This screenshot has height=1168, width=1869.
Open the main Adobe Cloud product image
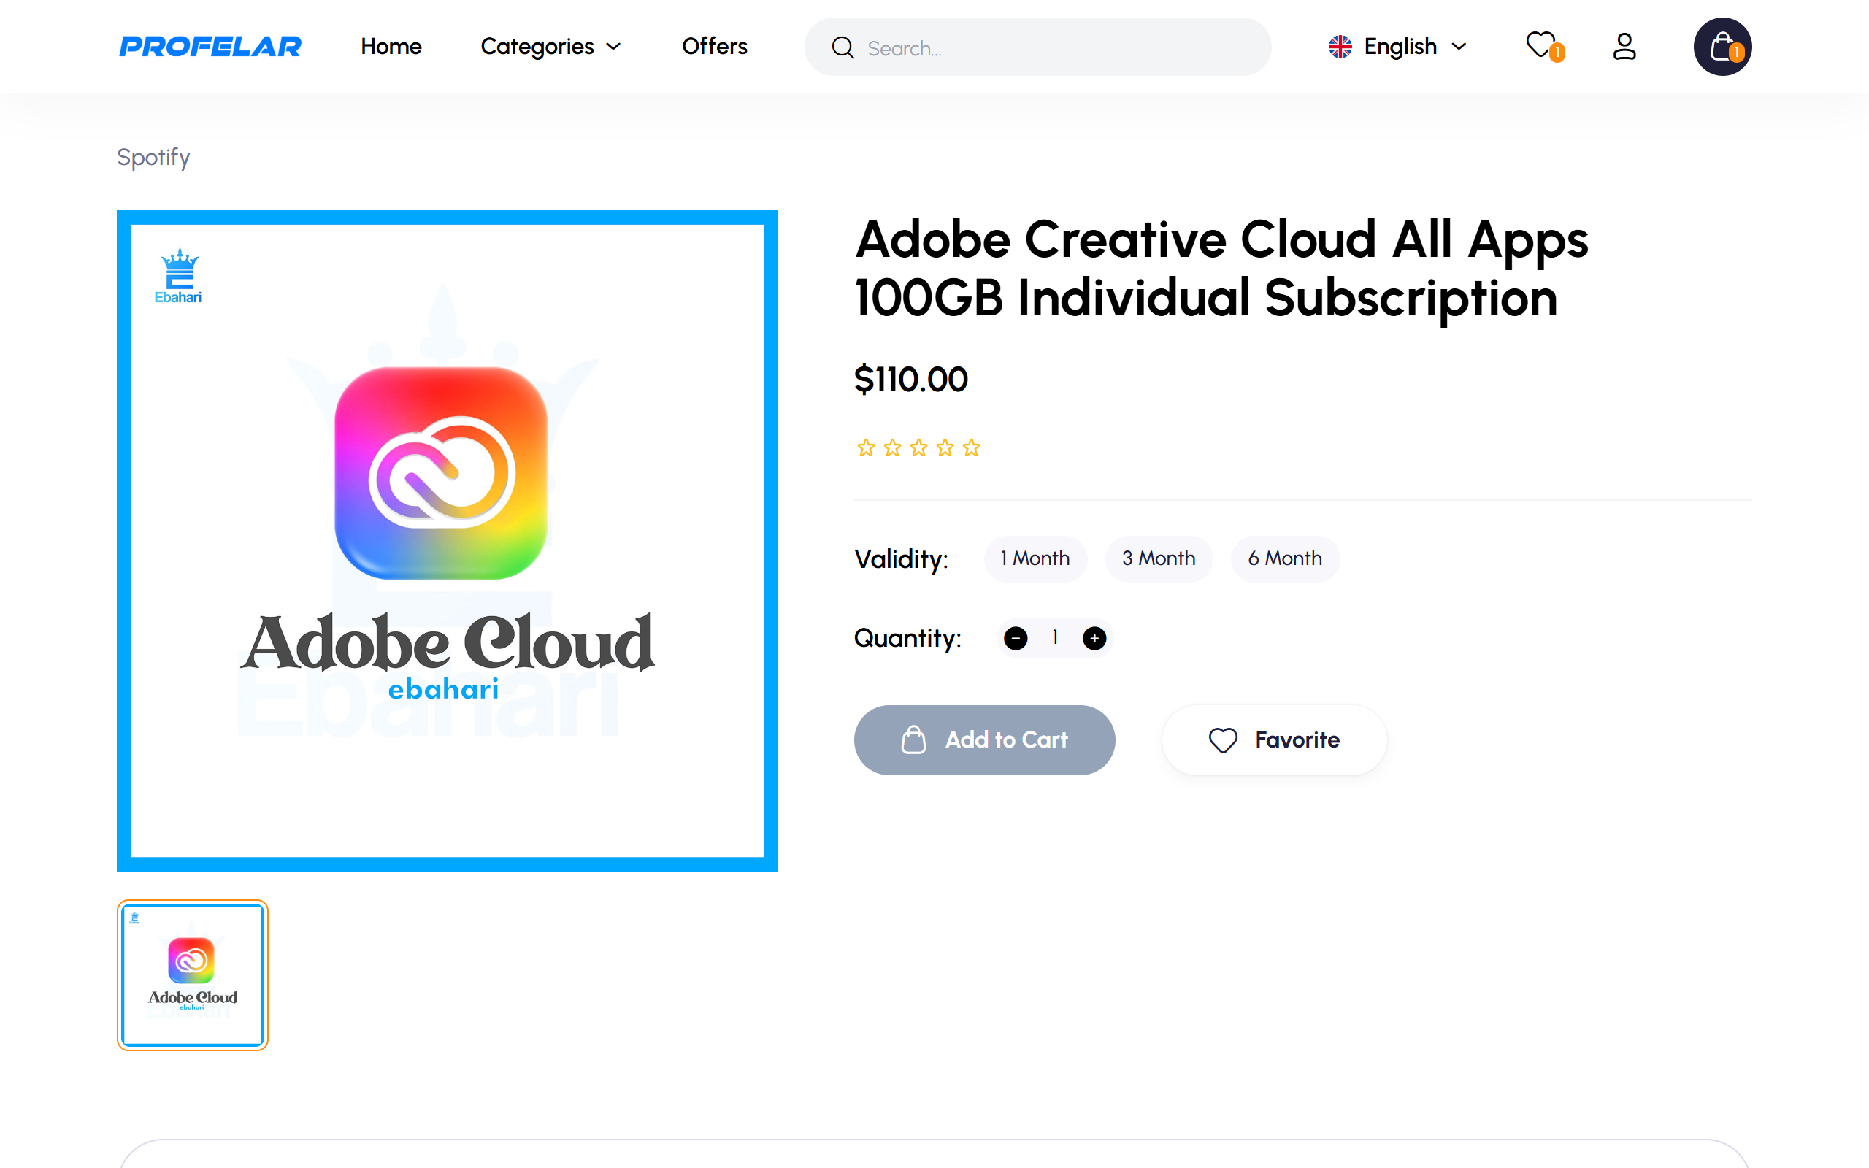coord(447,540)
